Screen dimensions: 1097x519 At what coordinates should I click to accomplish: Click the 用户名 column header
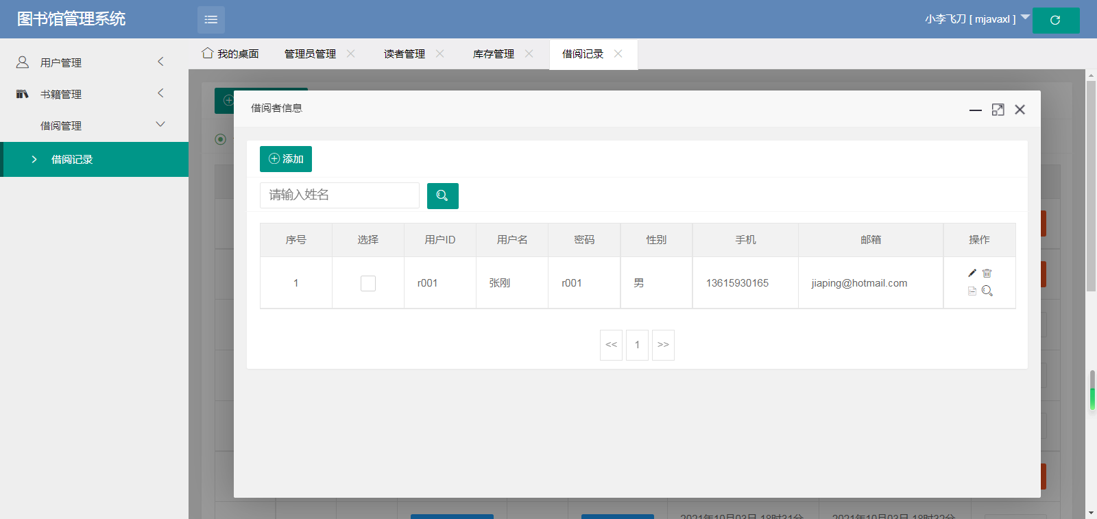point(512,240)
